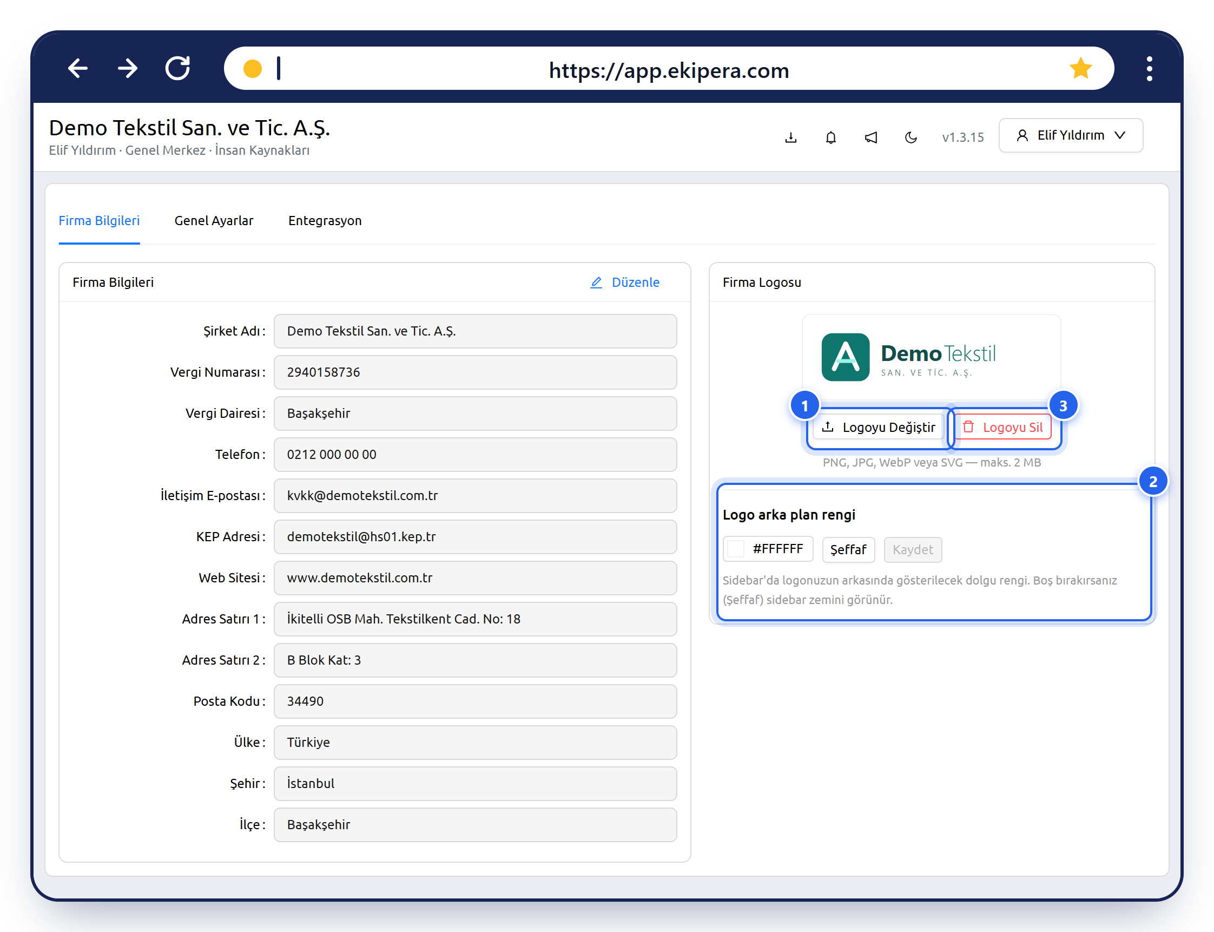Click the browser address bar URL
Screen dimensions: 1214x932
[x=669, y=70]
